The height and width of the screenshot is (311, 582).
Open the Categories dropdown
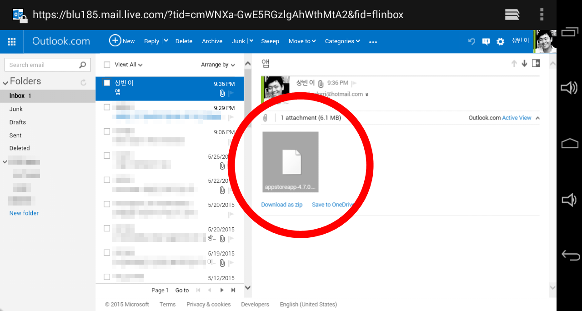(342, 41)
